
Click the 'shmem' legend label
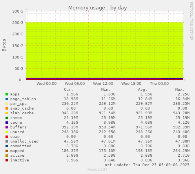tap(16, 118)
